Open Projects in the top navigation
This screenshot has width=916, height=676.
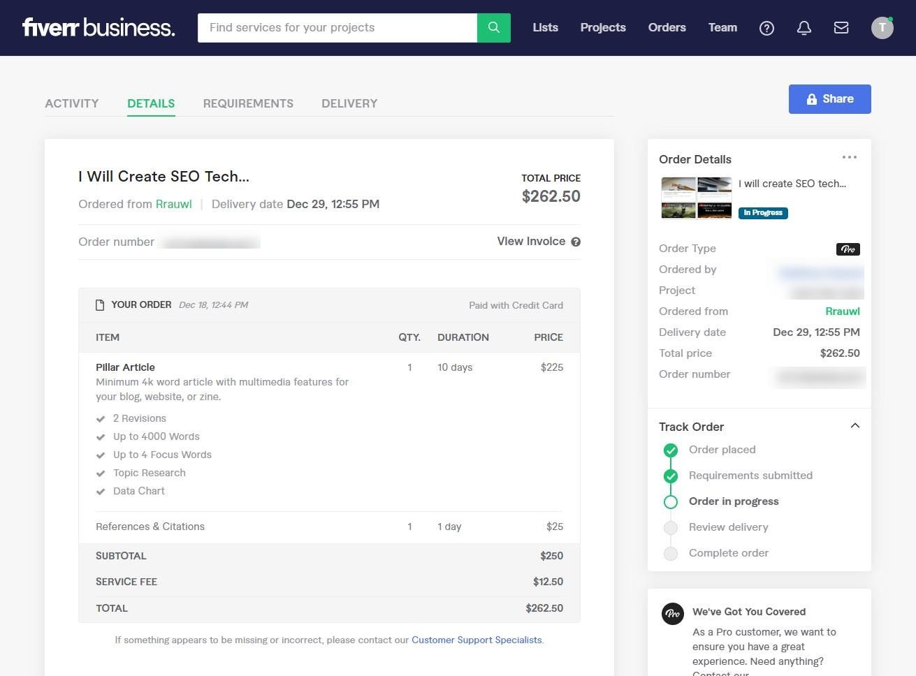point(603,28)
